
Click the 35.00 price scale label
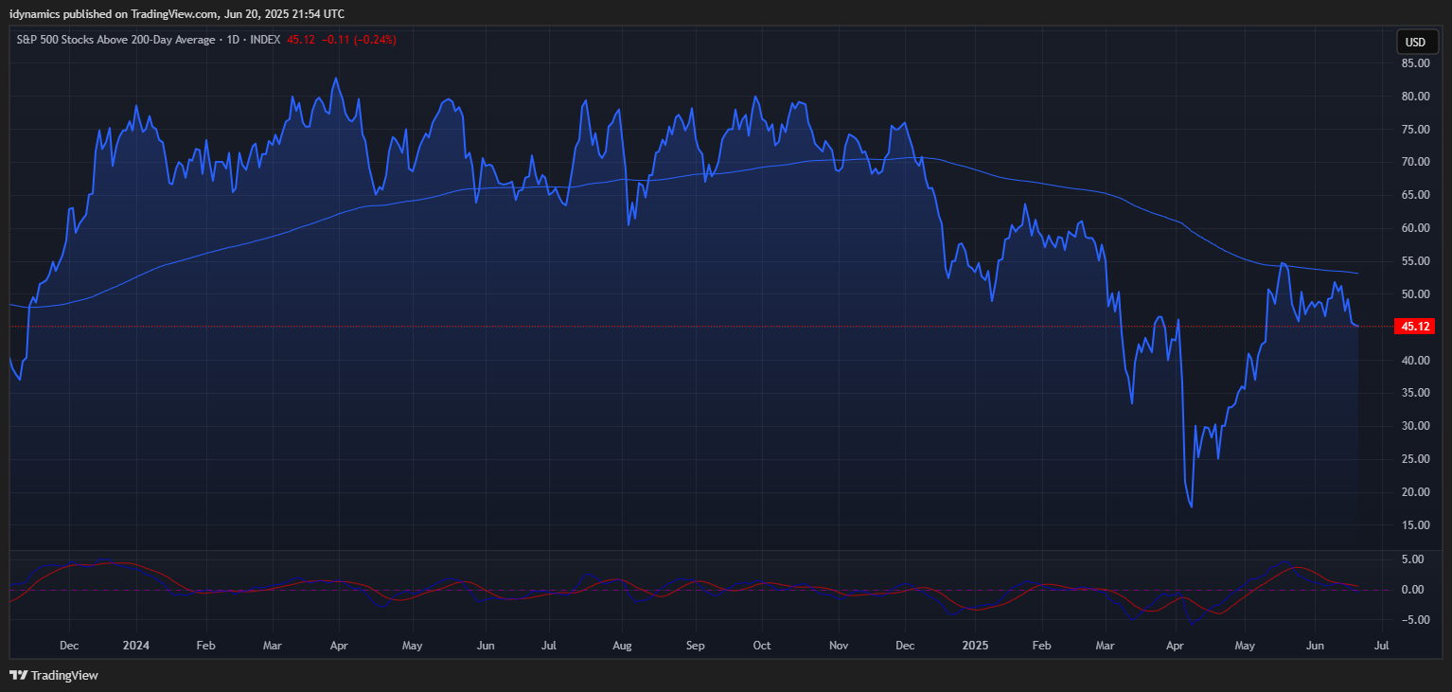click(x=1415, y=393)
